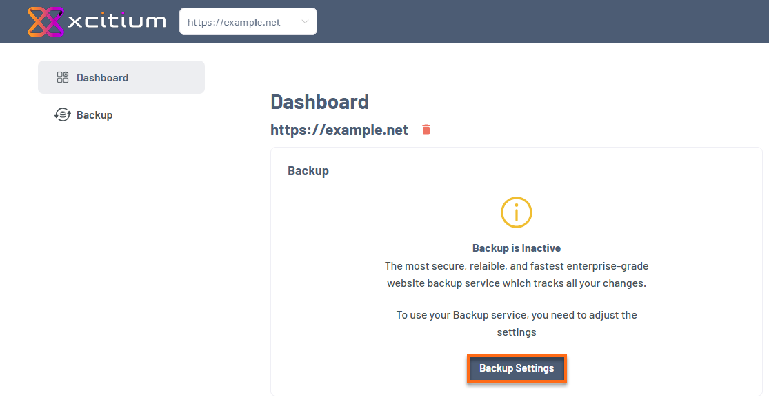The image size is (769, 402).
Task: Click the Backup card heading
Action: point(308,171)
